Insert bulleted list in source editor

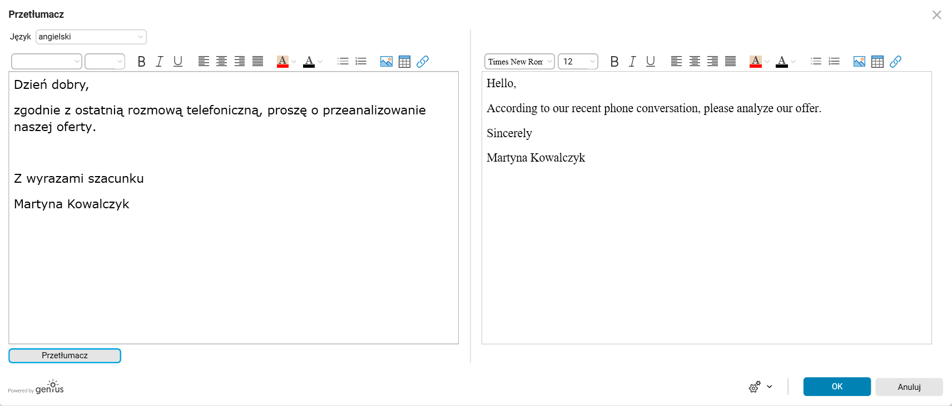343,62
